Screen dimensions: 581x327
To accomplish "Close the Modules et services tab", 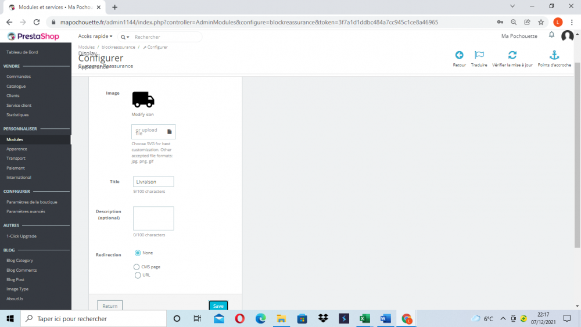I will [x=99, y=7].
